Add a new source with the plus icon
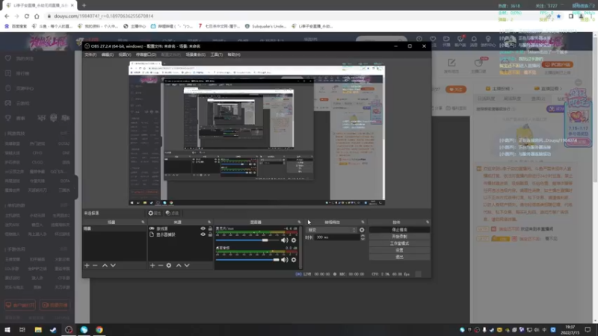Image resolution: width=598 pixels, height=336 pixels. coord(152,265)
